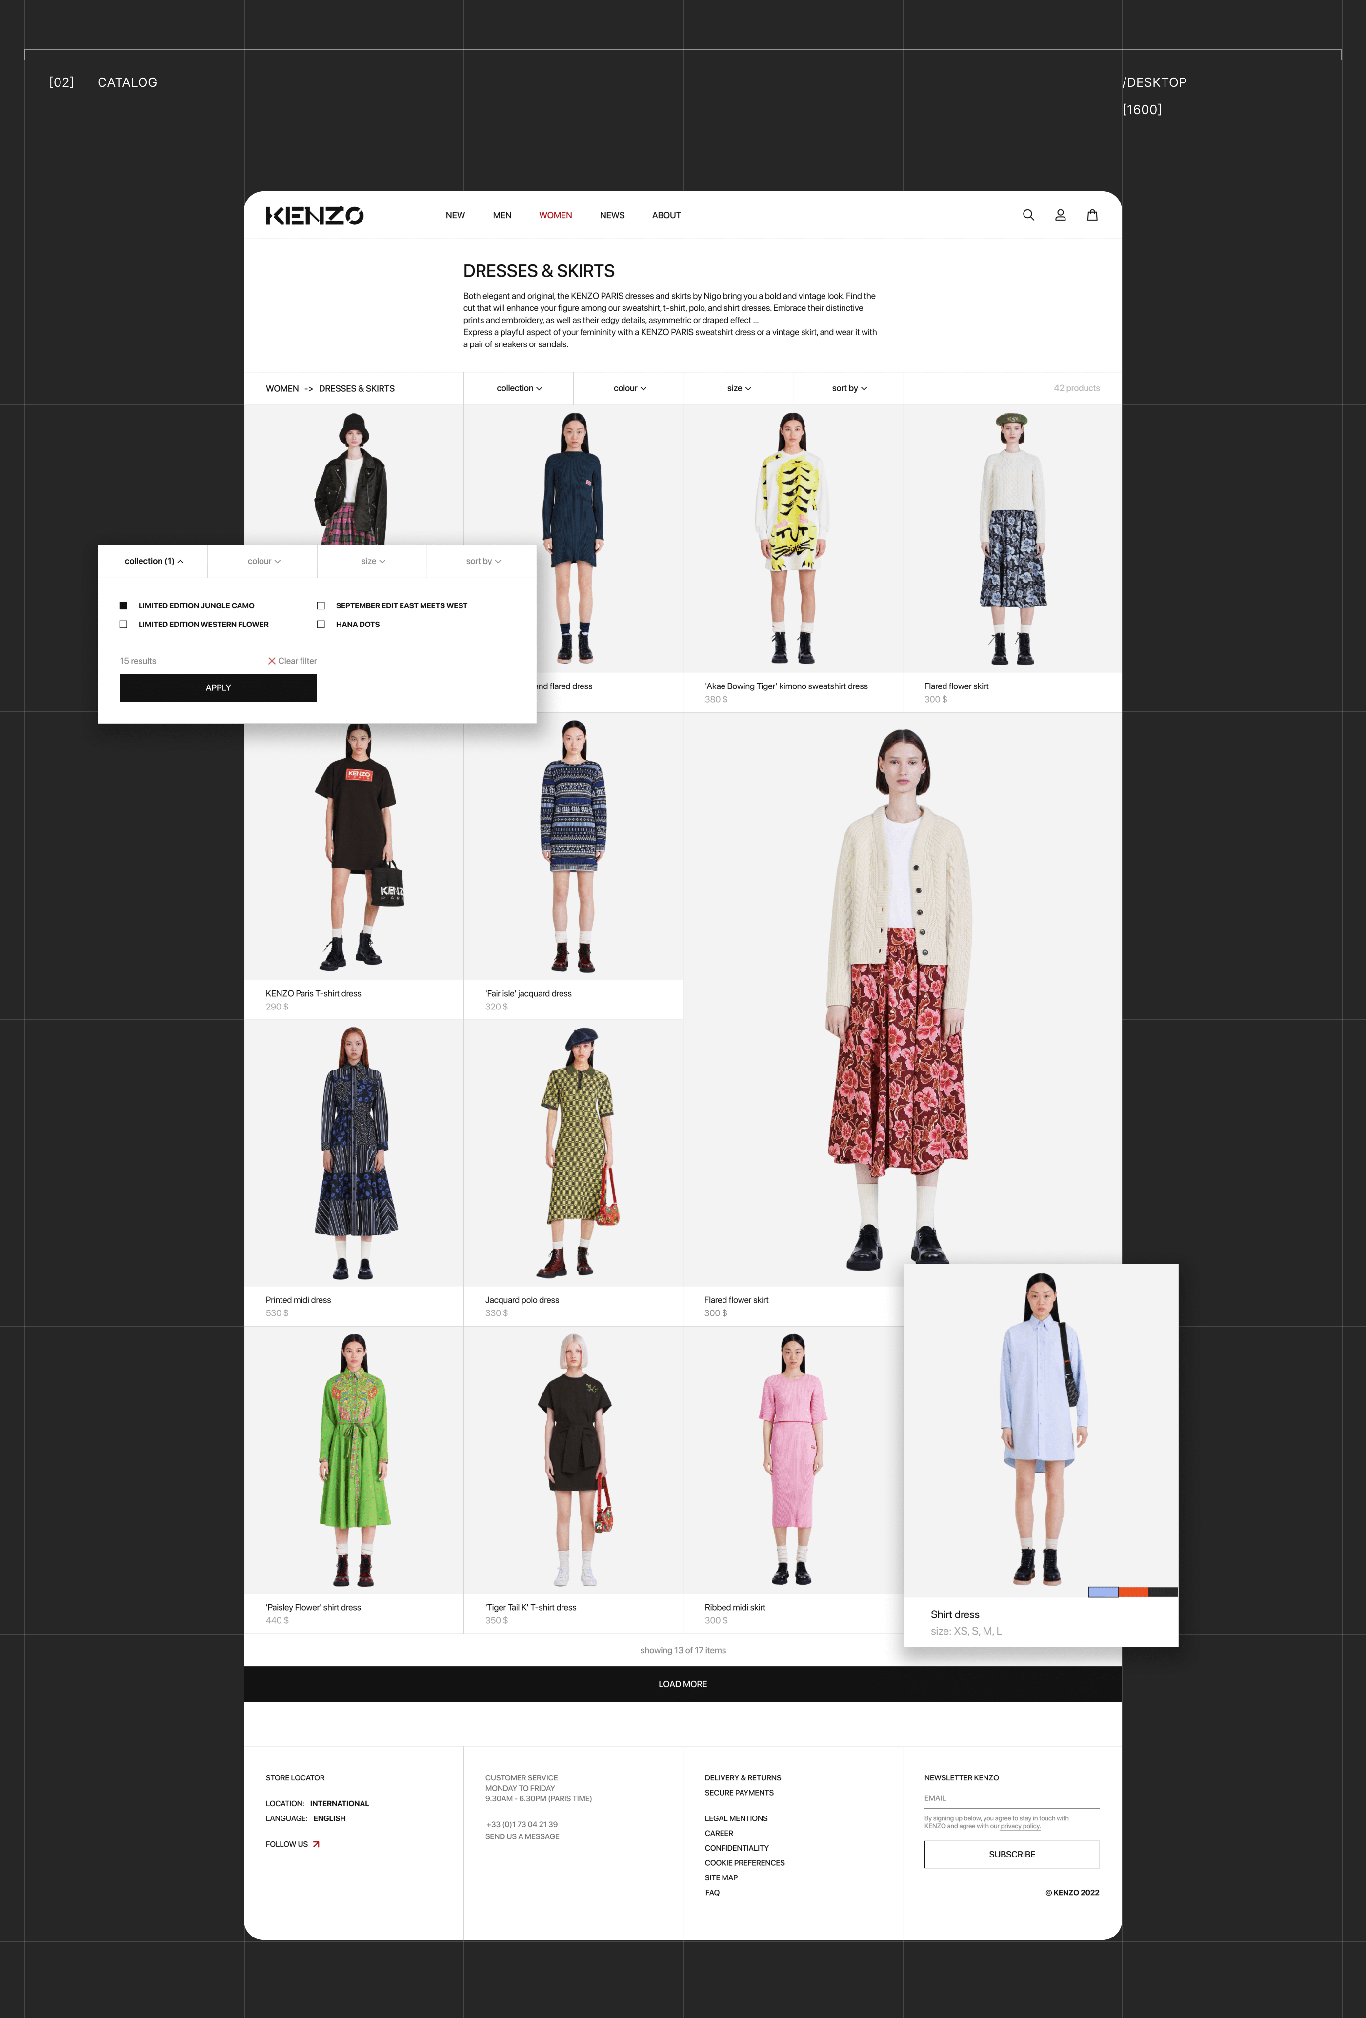Click the search magnifier icon
This screenshot has height=2018, width=1366.
point(1028,215)
